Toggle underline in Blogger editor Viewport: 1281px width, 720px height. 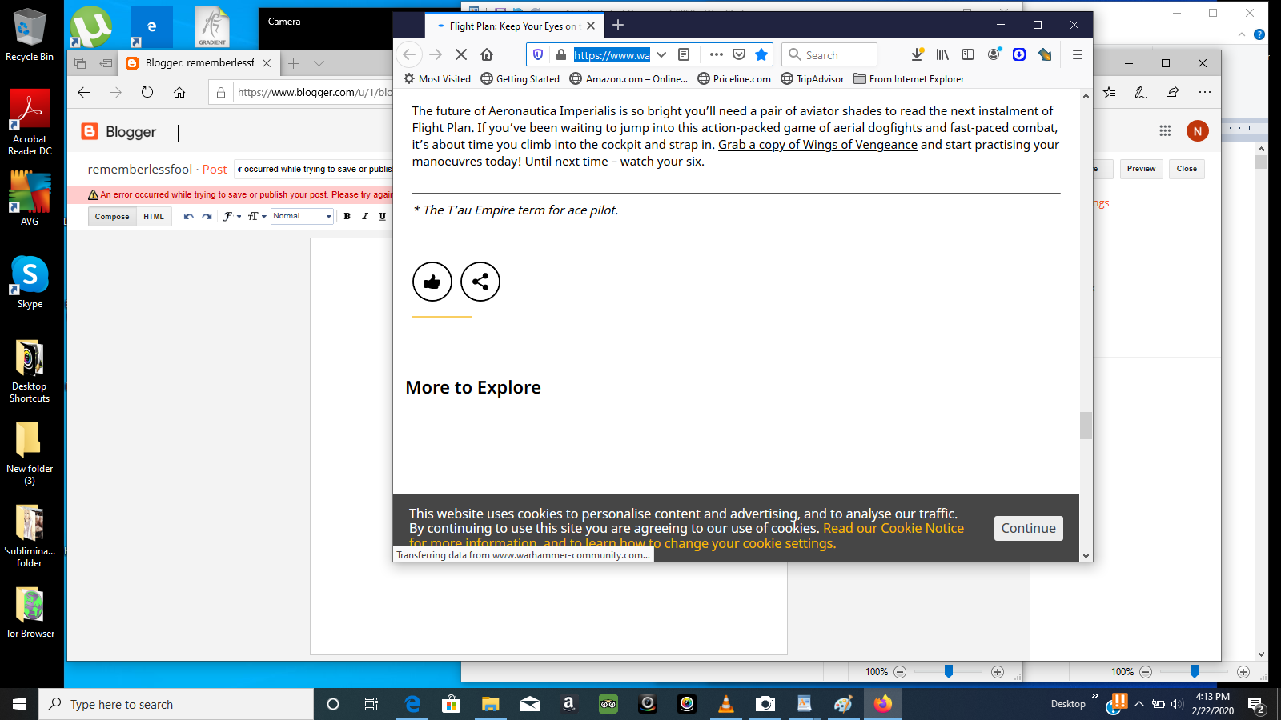pos(383,216)
